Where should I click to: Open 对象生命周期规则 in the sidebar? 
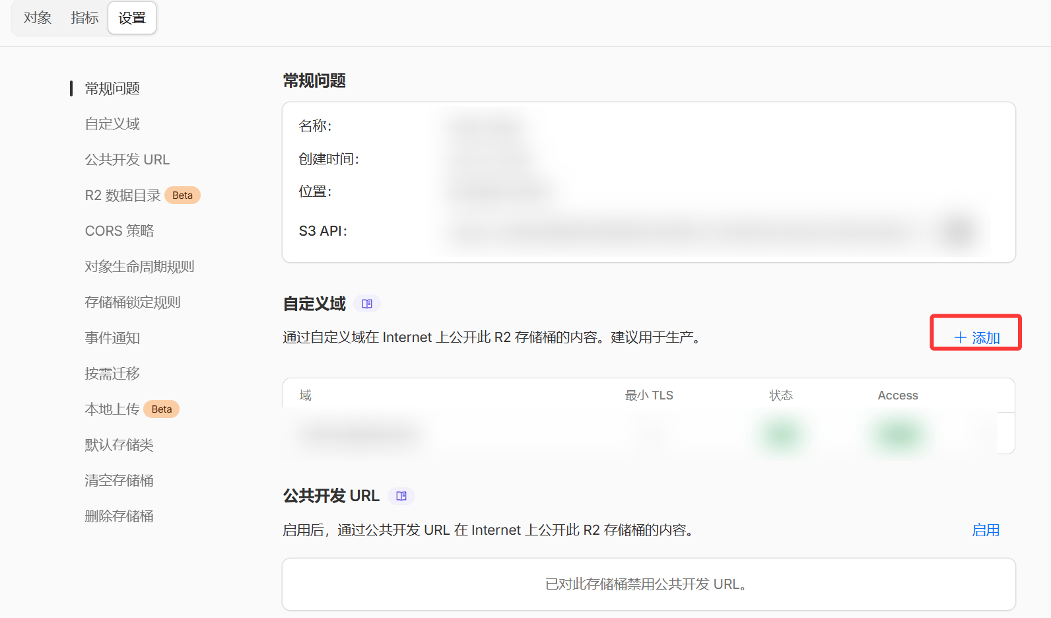[x=139, y=267]
